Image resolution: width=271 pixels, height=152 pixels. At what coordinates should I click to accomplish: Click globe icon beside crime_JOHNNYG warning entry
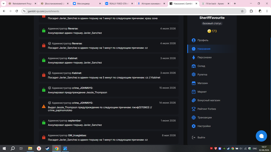point(50,103)
